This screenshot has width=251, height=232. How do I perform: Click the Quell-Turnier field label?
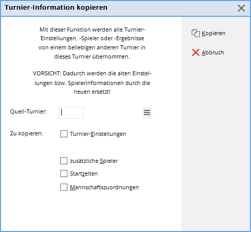point(28,111)
